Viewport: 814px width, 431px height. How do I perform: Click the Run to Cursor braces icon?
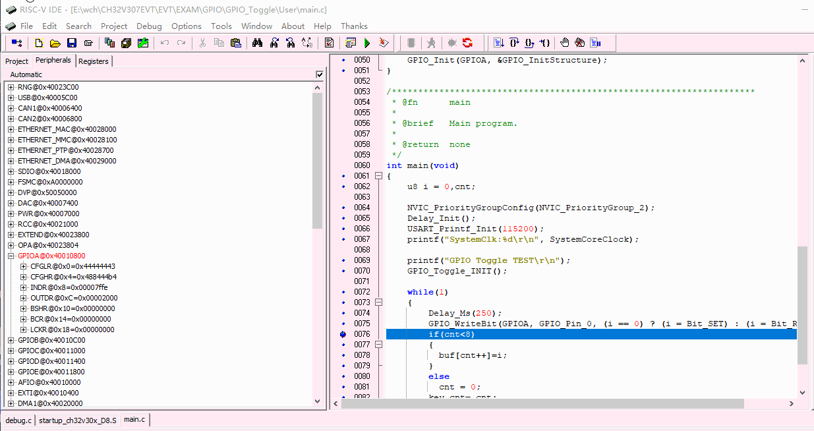point(546,43)
